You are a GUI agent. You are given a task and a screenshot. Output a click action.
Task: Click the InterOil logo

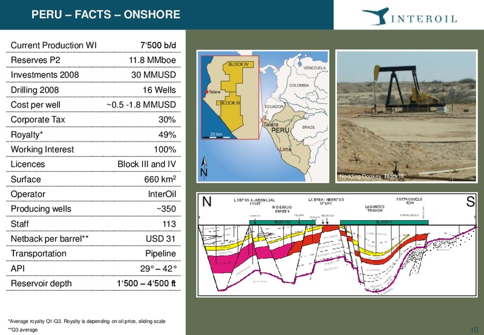pos(410,16)
